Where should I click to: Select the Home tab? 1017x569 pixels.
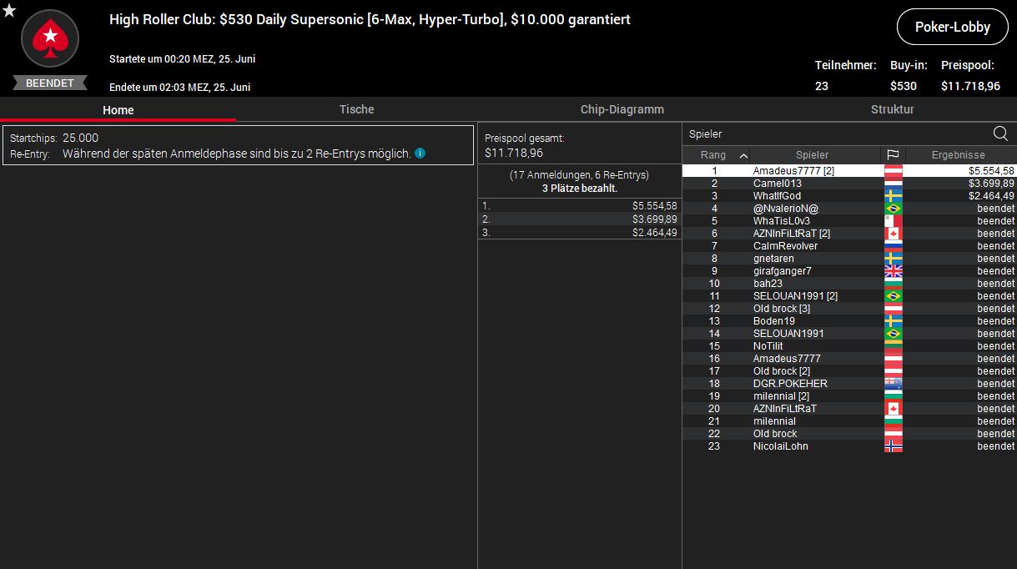(x=118, y=110)
